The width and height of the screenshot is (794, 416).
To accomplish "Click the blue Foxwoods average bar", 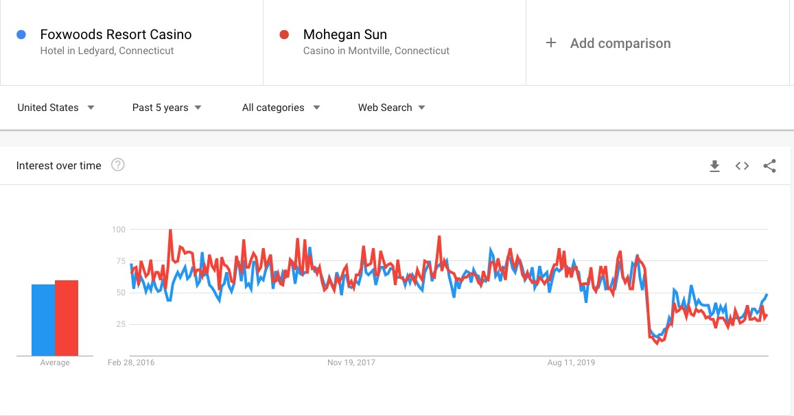I will [x=43, y=320].
